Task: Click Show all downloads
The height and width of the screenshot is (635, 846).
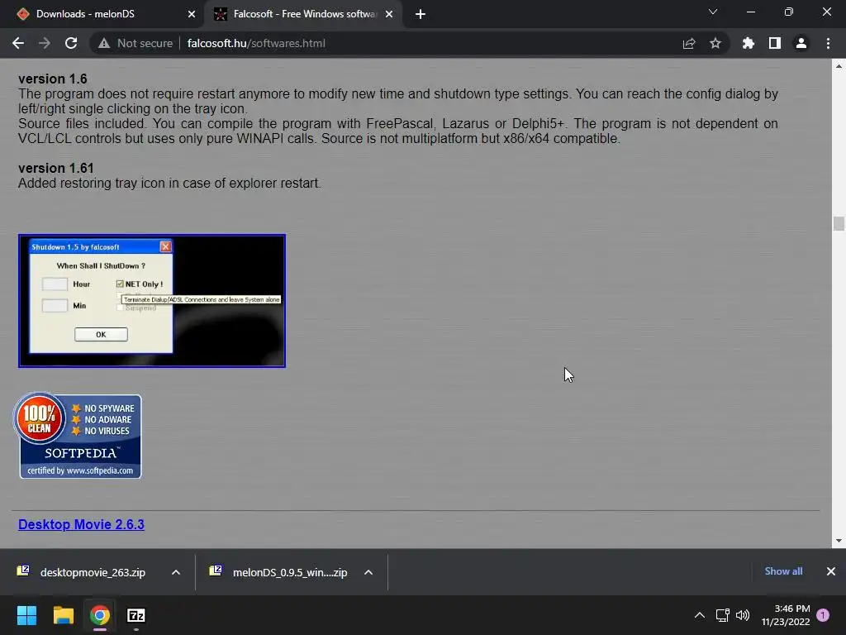Action: click(783, 571)
